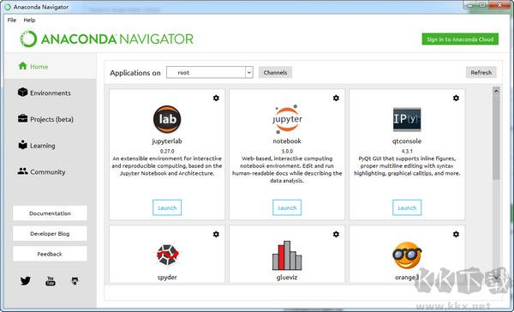Viewport: 514px width, 312px height.
Task: Open gear options for glueviz card
Action: 336,234
